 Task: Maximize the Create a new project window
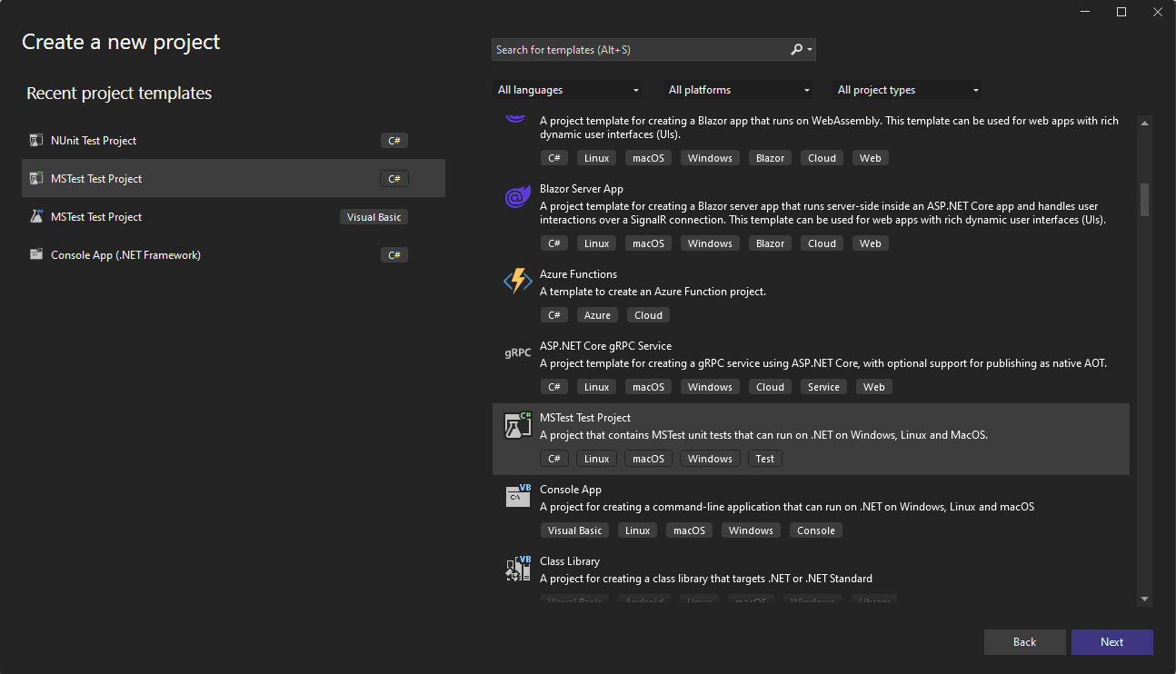pos(1121,12)
